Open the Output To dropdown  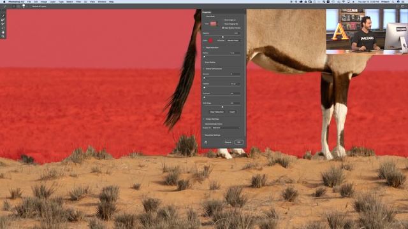226,128
